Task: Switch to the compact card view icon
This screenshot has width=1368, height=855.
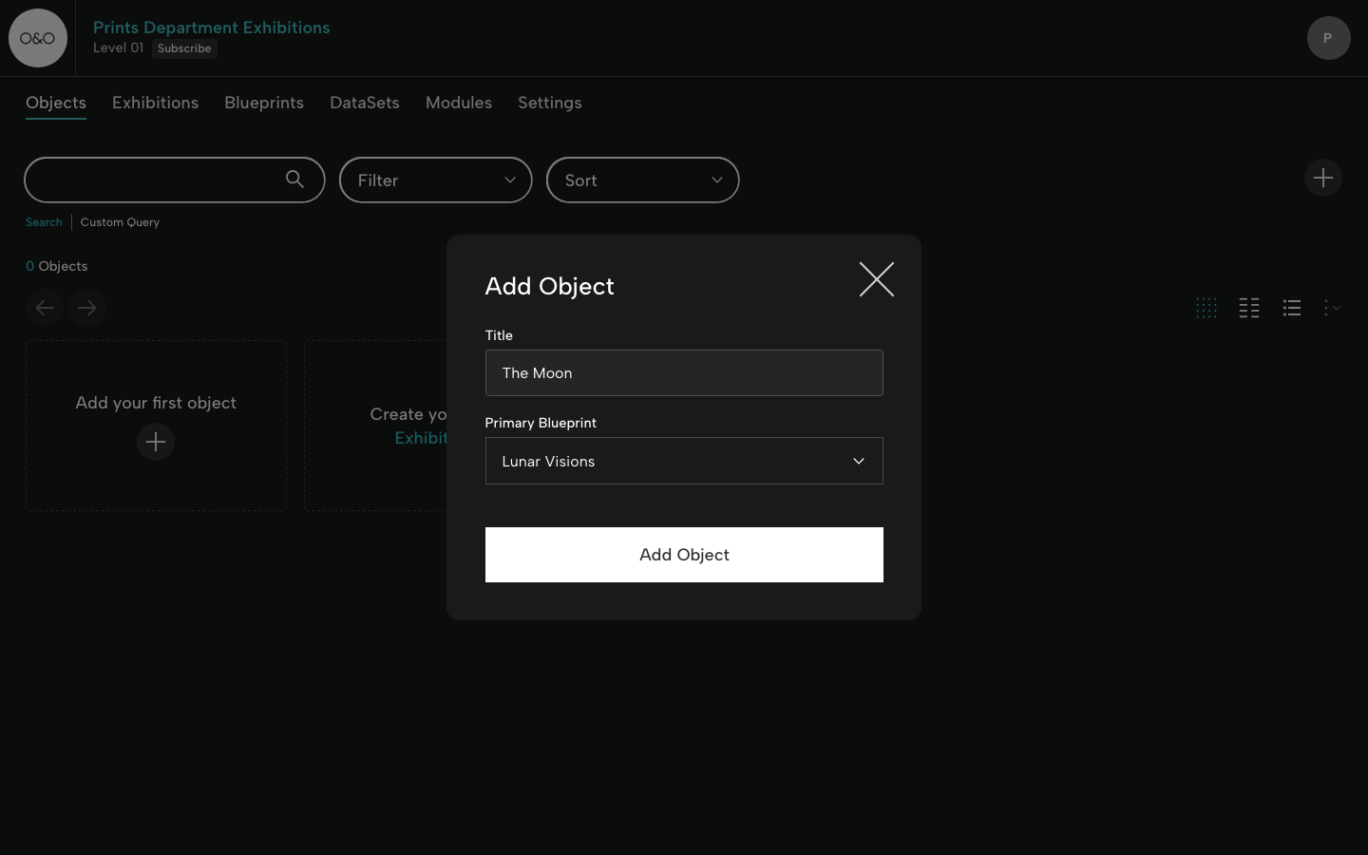Action: (x=1249, y=308)
